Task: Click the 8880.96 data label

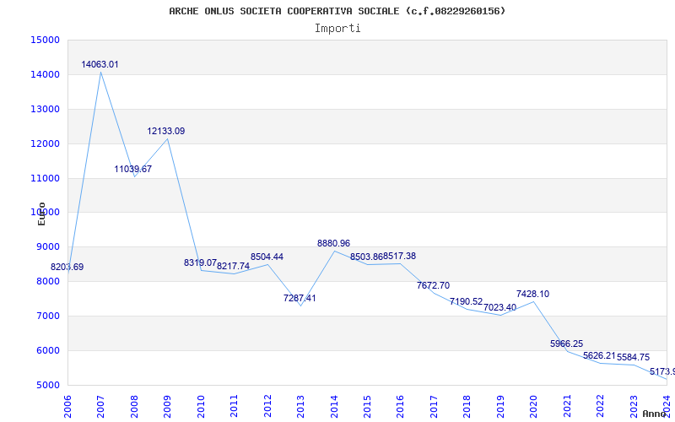Action: pyautogui.click(x=333, y=244)
